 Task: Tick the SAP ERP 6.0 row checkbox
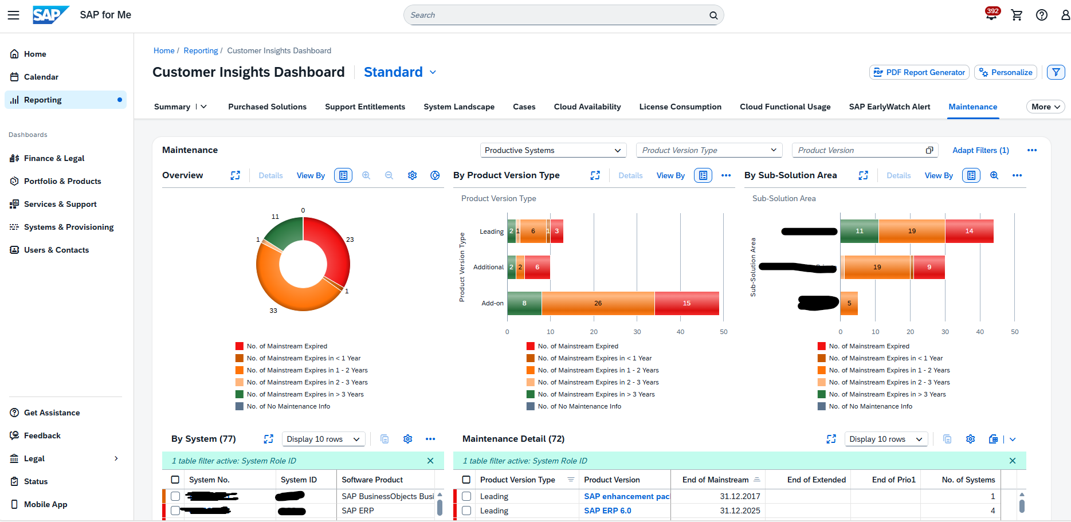pos(466,511)
